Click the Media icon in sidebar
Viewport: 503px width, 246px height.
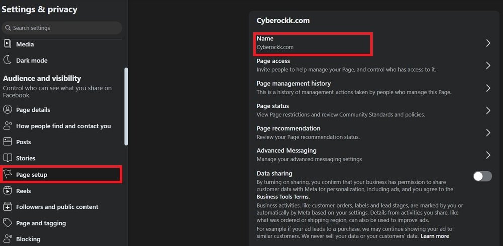pyautogui.click(x=7, y=44)
